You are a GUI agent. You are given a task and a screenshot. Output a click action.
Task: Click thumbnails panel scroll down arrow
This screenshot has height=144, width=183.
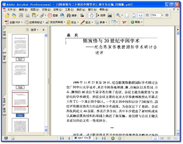[46, 130]
